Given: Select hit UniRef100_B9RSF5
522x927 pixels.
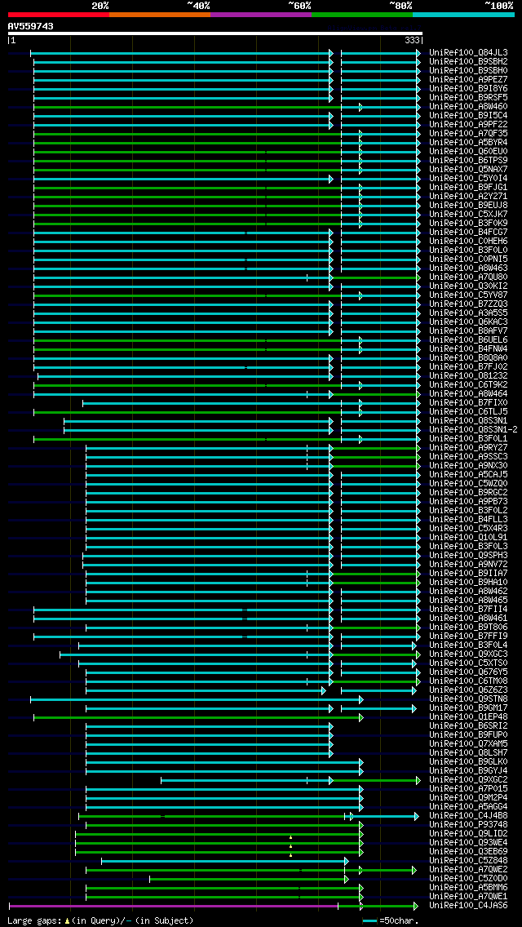Looking at the screenshot, I should pos(468,98).
